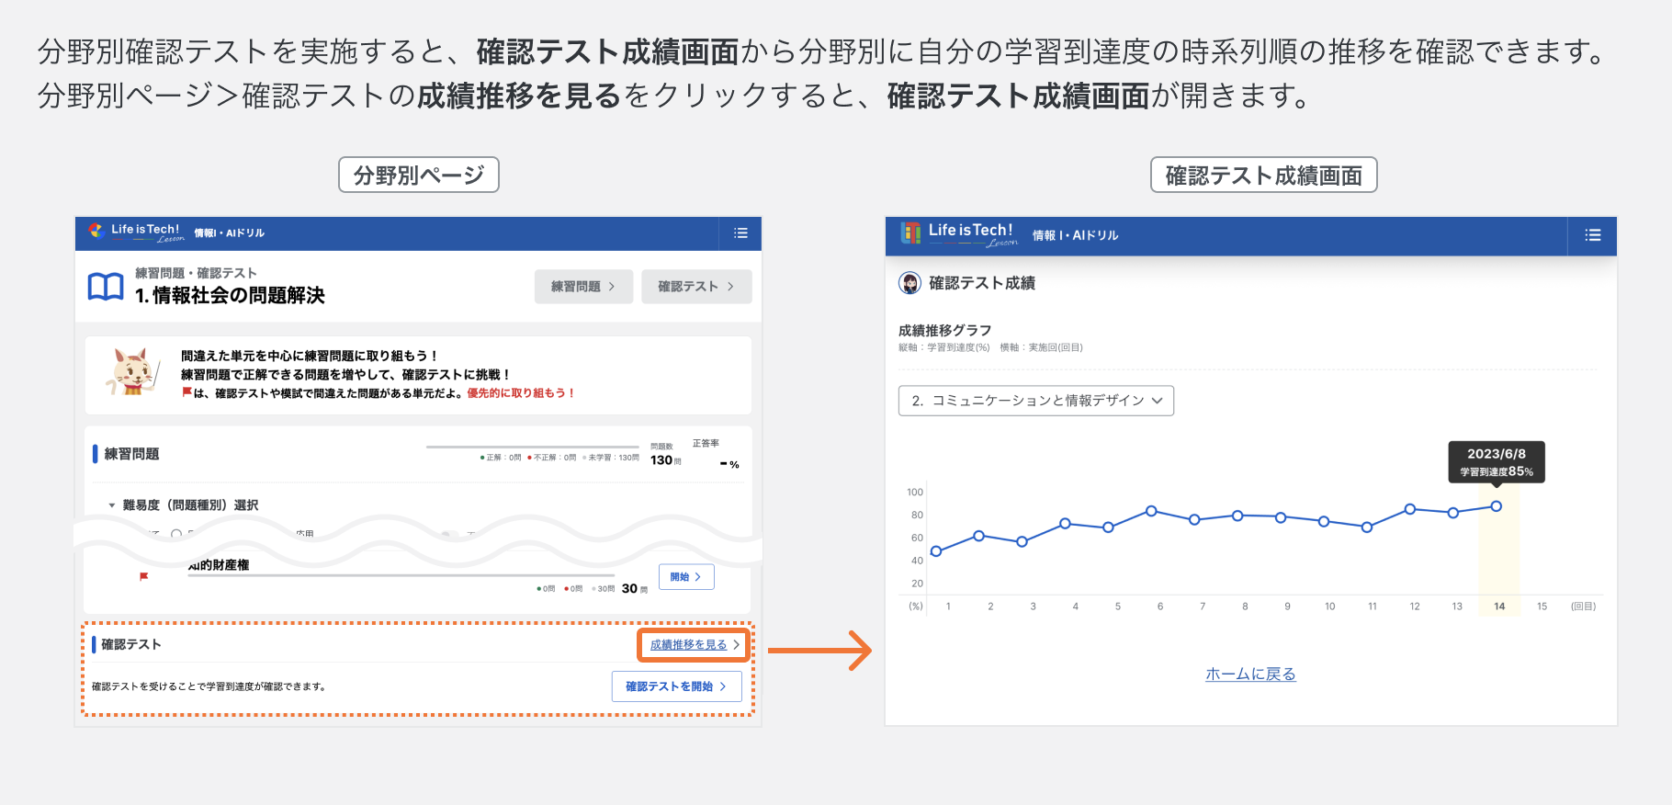1672x805 pixels.
Task: Click the red flag icon beside 知的財産権
Action: click(143, 576)
